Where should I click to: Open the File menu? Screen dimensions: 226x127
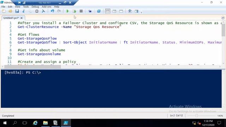(x=3, y=7)
